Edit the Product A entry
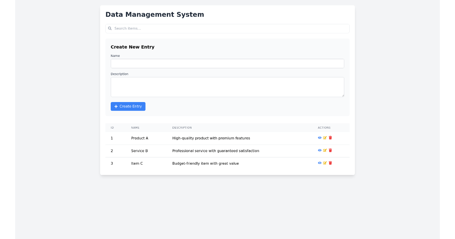 tap(325, 138)
